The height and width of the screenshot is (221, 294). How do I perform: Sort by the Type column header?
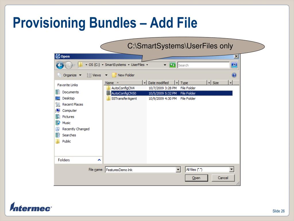193,83
